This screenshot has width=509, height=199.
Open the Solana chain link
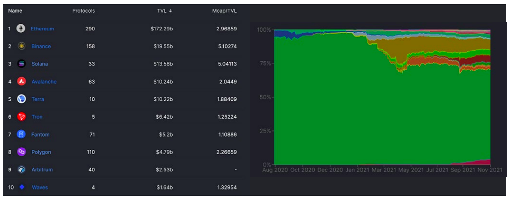[40, 64]
